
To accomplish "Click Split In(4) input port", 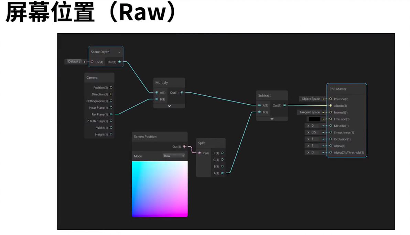I will click(199, 153).
